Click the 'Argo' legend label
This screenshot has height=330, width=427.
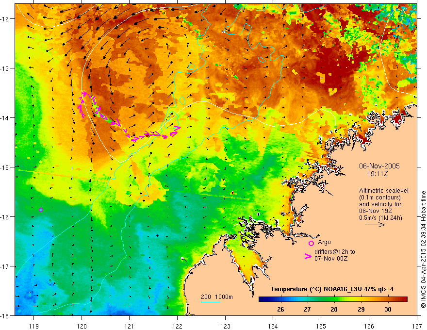coord(324,242)
